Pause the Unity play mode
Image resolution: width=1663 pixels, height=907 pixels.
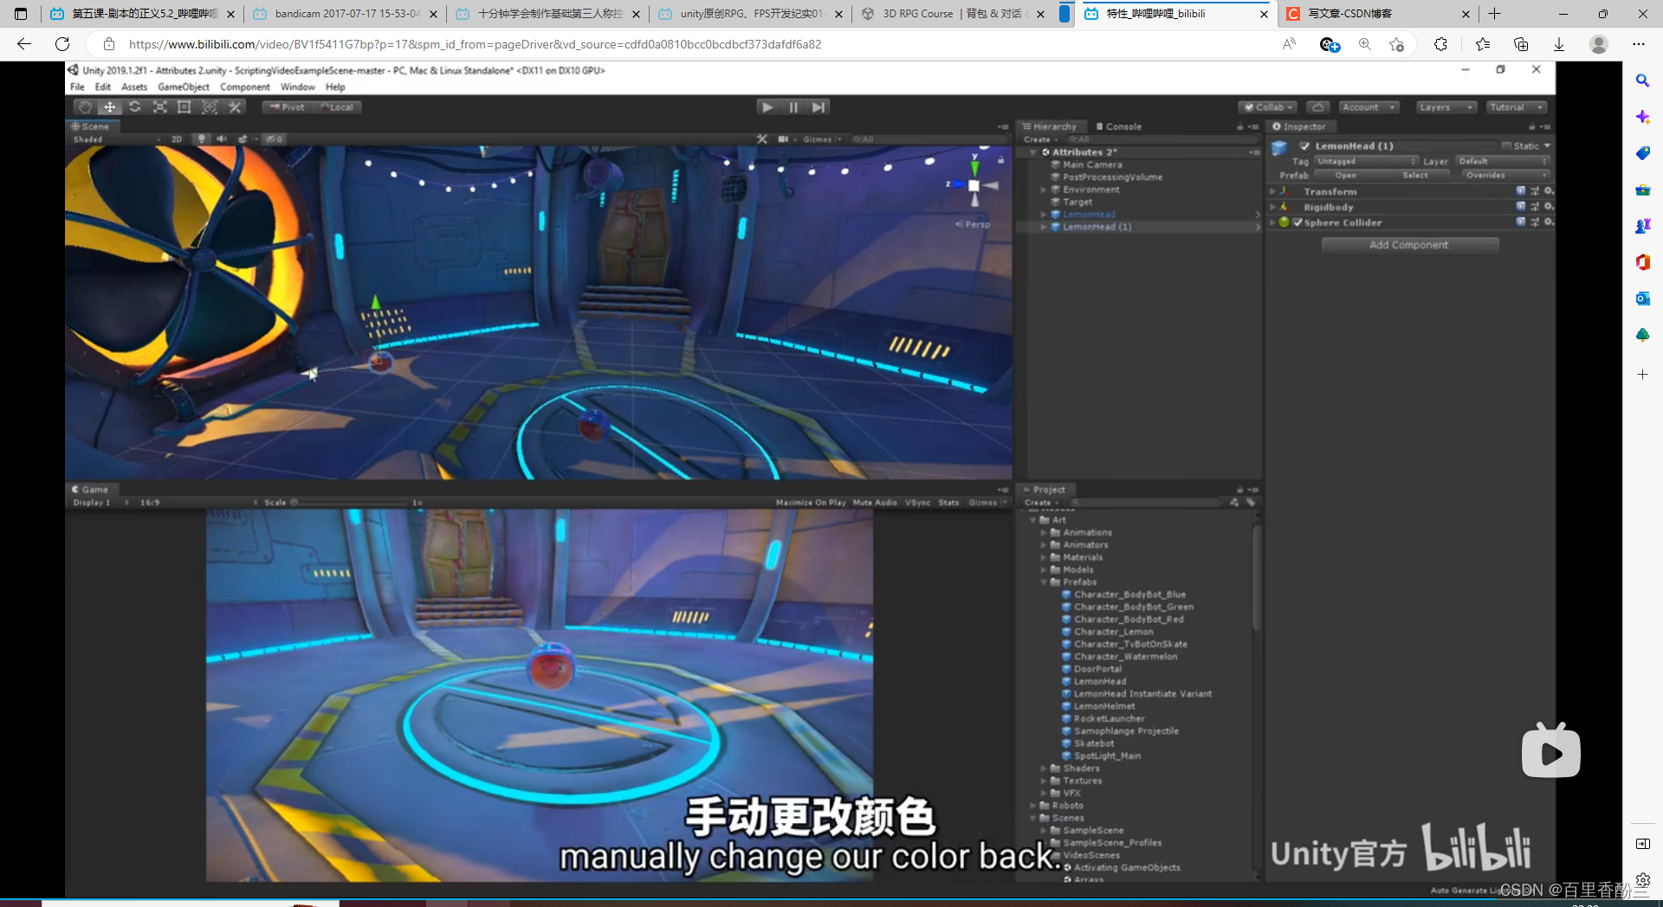pos(793,107)
